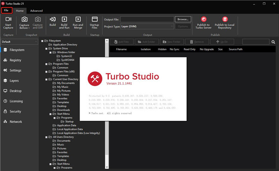Click the search magnifier icon
This screenshot has width=279, height=171.
[273, 42]
